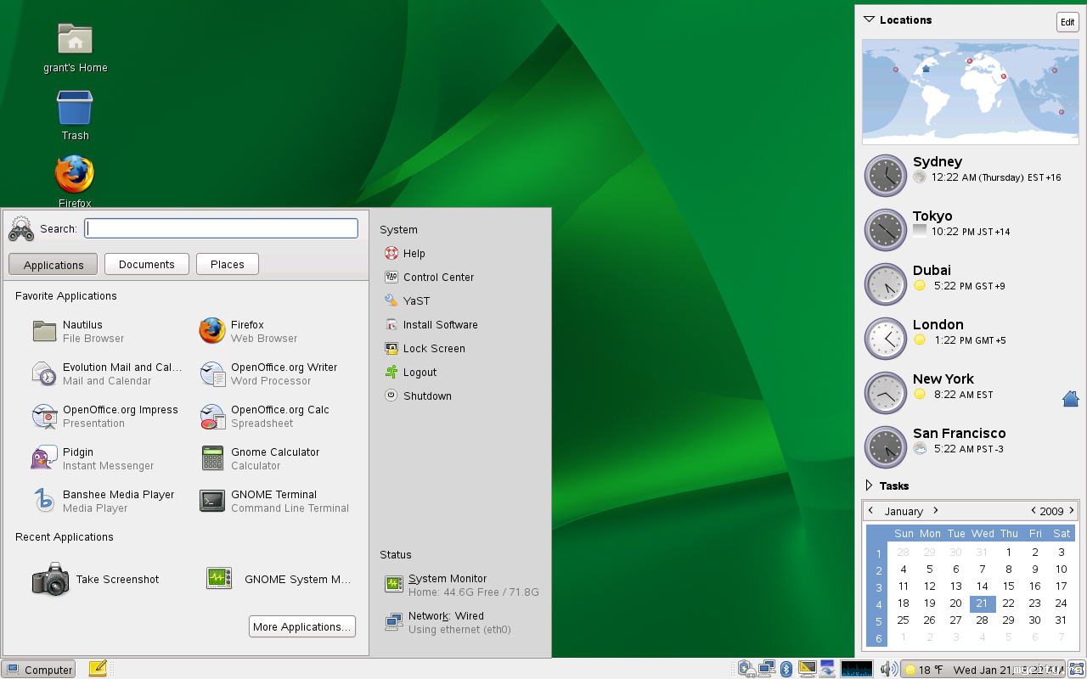
Task: Click Edit button in Locations panel
Action: 1067,22
